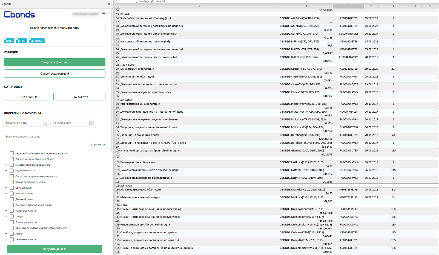Image resolution: width=439 pixels, height=255 pixels.
Task: Click the help icon on IFRS
Action: pos(17,39)
